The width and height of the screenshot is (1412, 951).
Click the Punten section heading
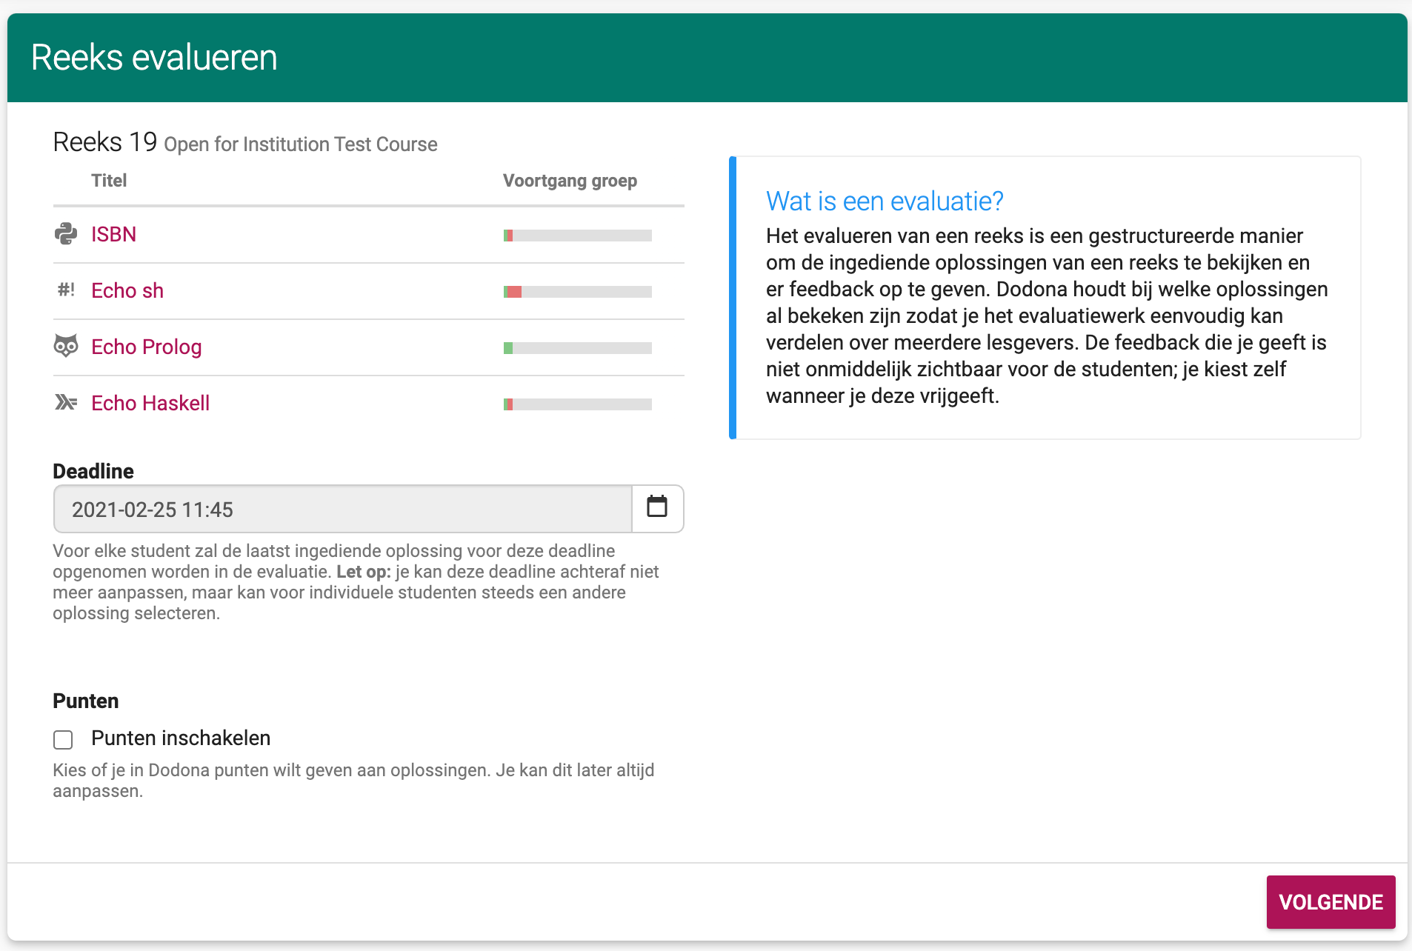86,701
